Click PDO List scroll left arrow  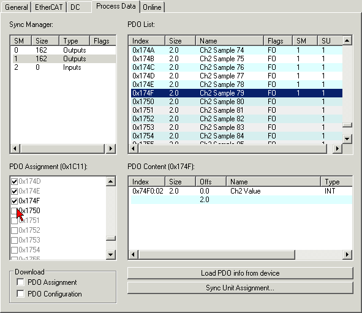pos(133,148)
